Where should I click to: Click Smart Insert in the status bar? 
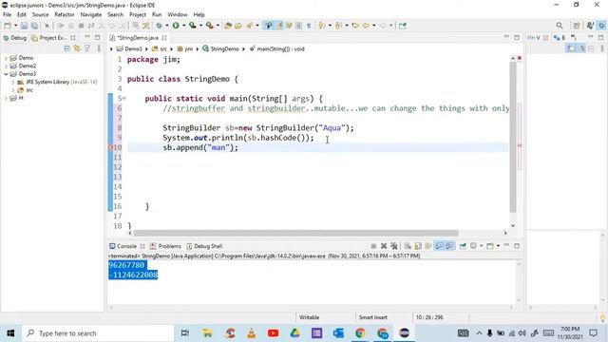(x=373, y=317)
